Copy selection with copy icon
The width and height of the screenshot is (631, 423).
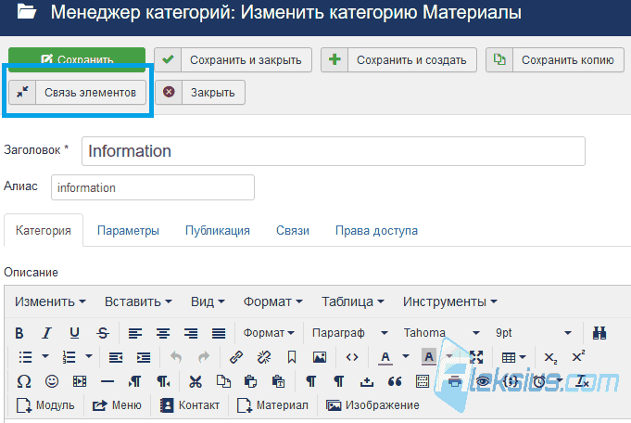(x=223, y=381)
